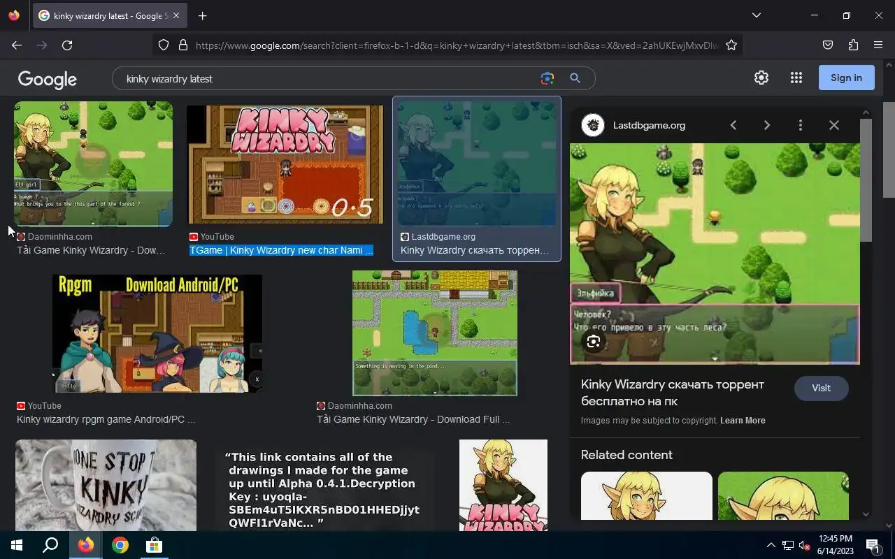Open the Decryption Key text thumbnail
Screen dimensions: 895x559
(324, 489)
